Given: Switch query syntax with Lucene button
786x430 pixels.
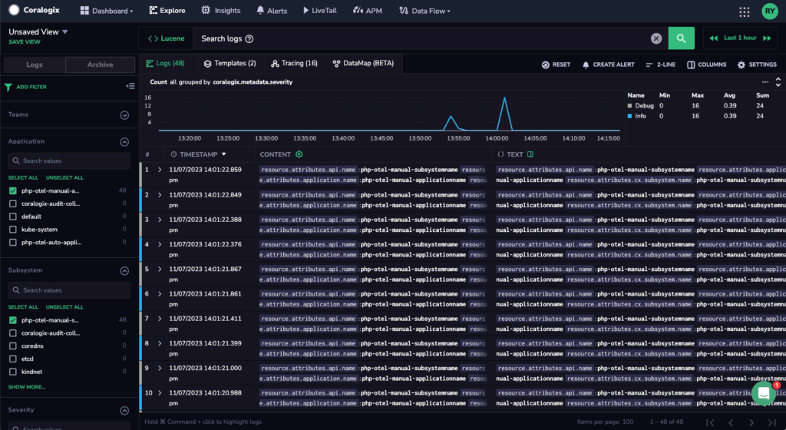Looking at the screenshot, I should coord(166,38).
